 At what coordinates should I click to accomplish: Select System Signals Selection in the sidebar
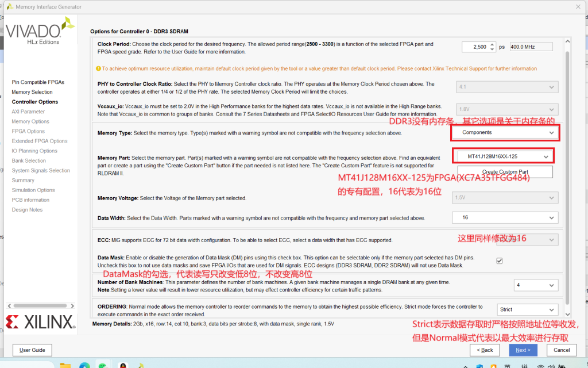(41, 170)
